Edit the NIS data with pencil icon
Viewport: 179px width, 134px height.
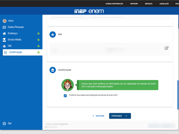[x=167, y=48]
